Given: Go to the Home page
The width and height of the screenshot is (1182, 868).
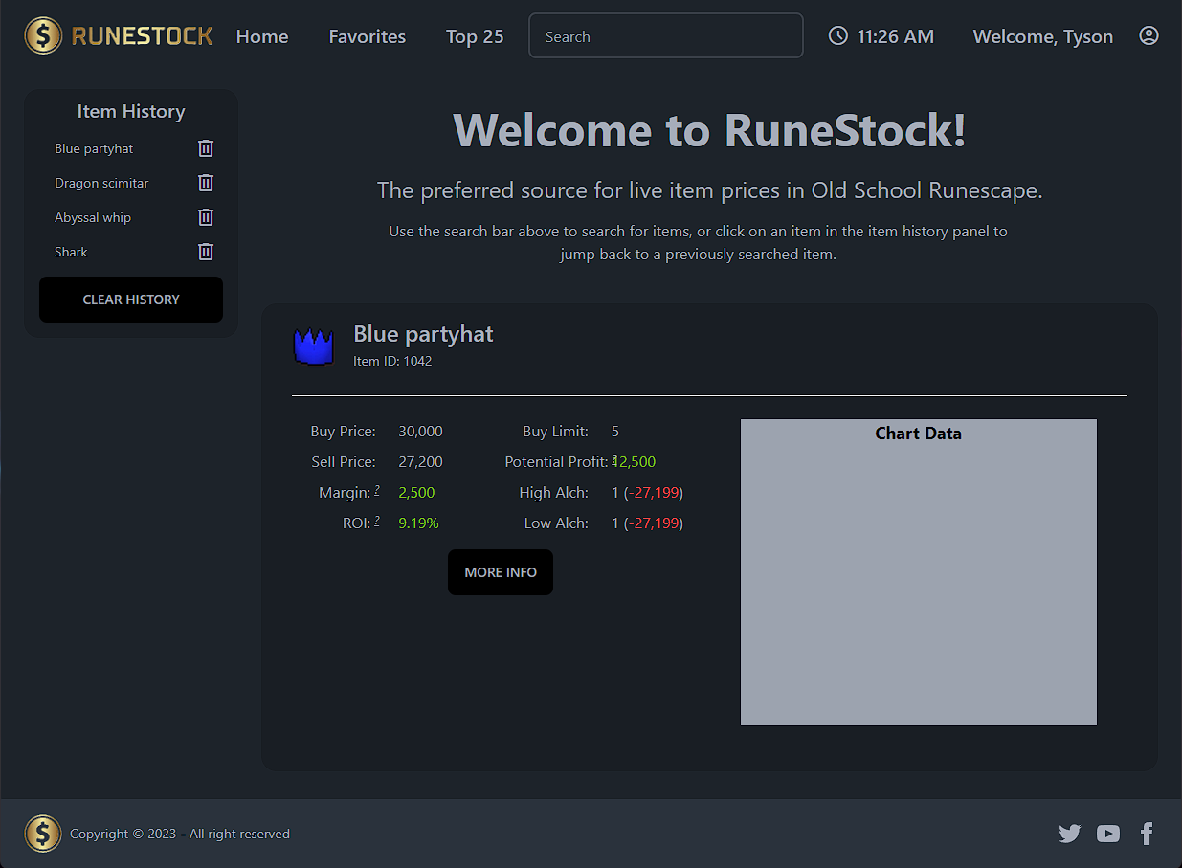Looking at the screenshot, I should click(x=262, y=36).
